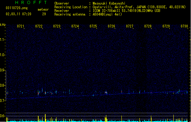This screenshot has height=122, width=191.
Task: Click the 0729 time marker
Action: pyautogui.click(x=166, y=26)
